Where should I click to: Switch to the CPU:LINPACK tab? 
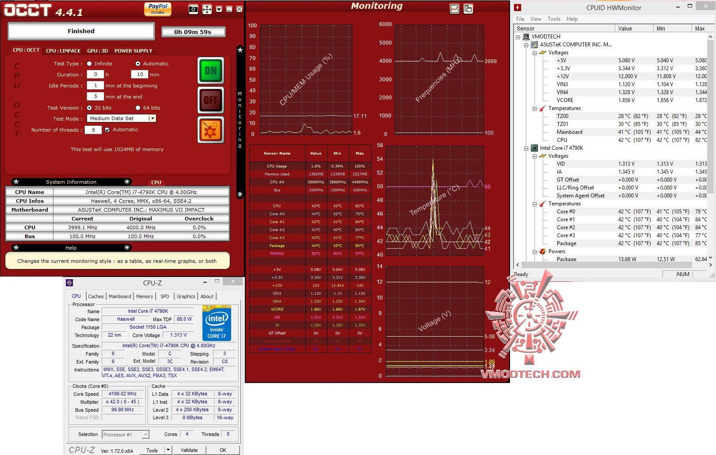64,51
